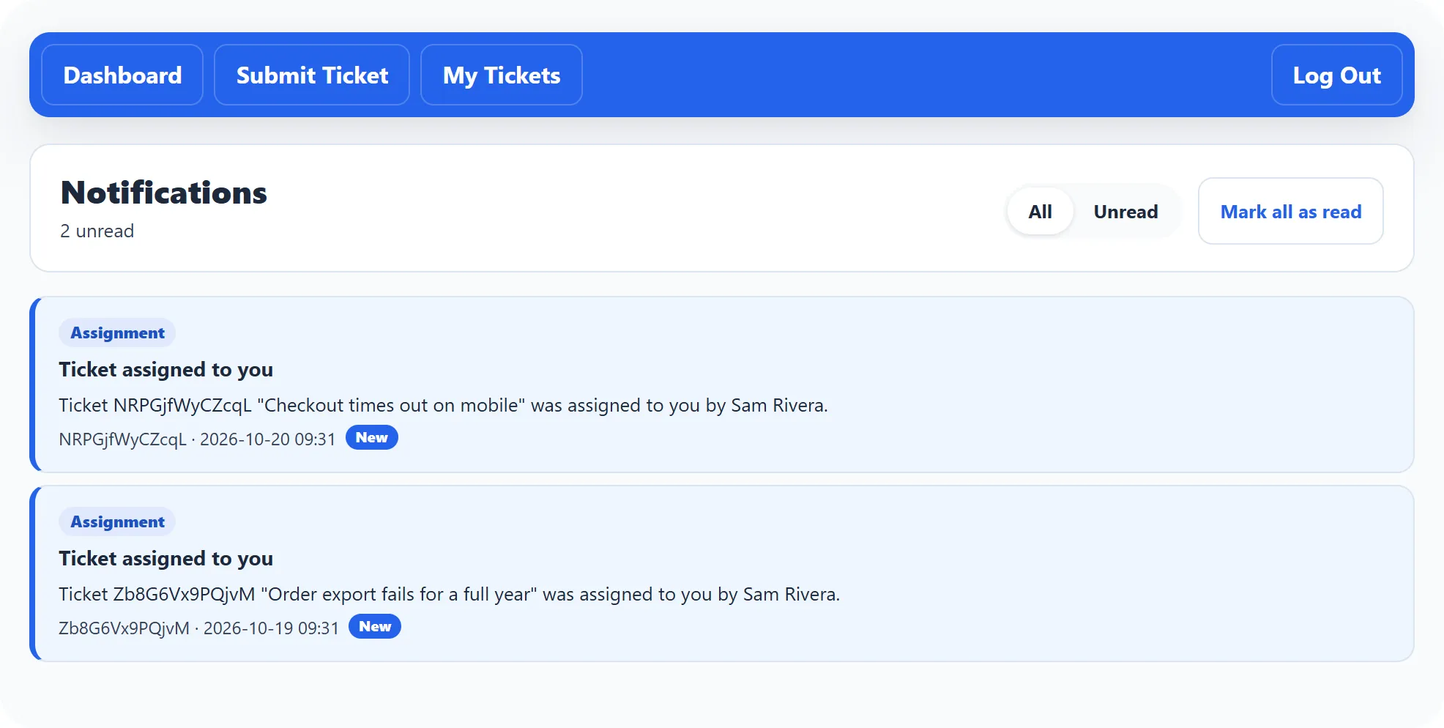Click the Notifications heading
1444x728 pixels.
tap(164, 193)
